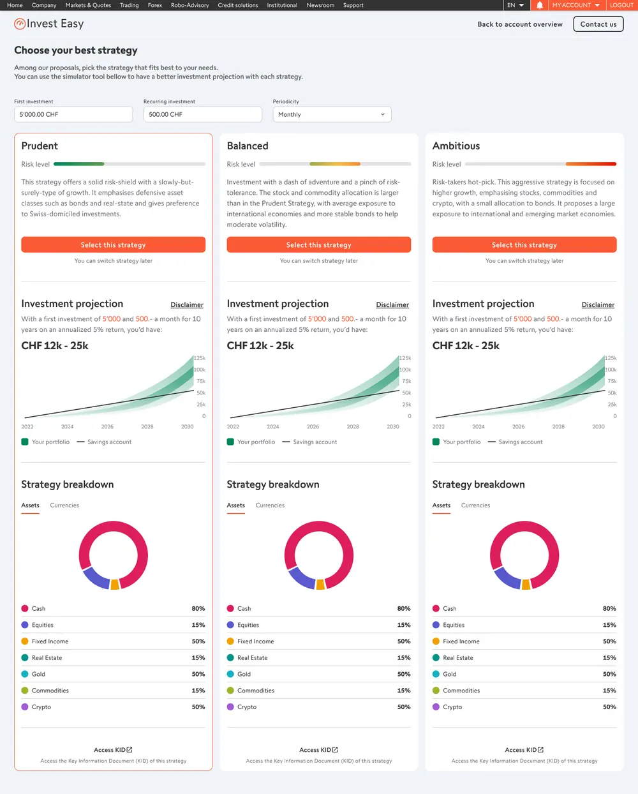This screenshot has width=638, height=794.
Task: Open the Markets & Quotes menu
Action: click(88, 5)
